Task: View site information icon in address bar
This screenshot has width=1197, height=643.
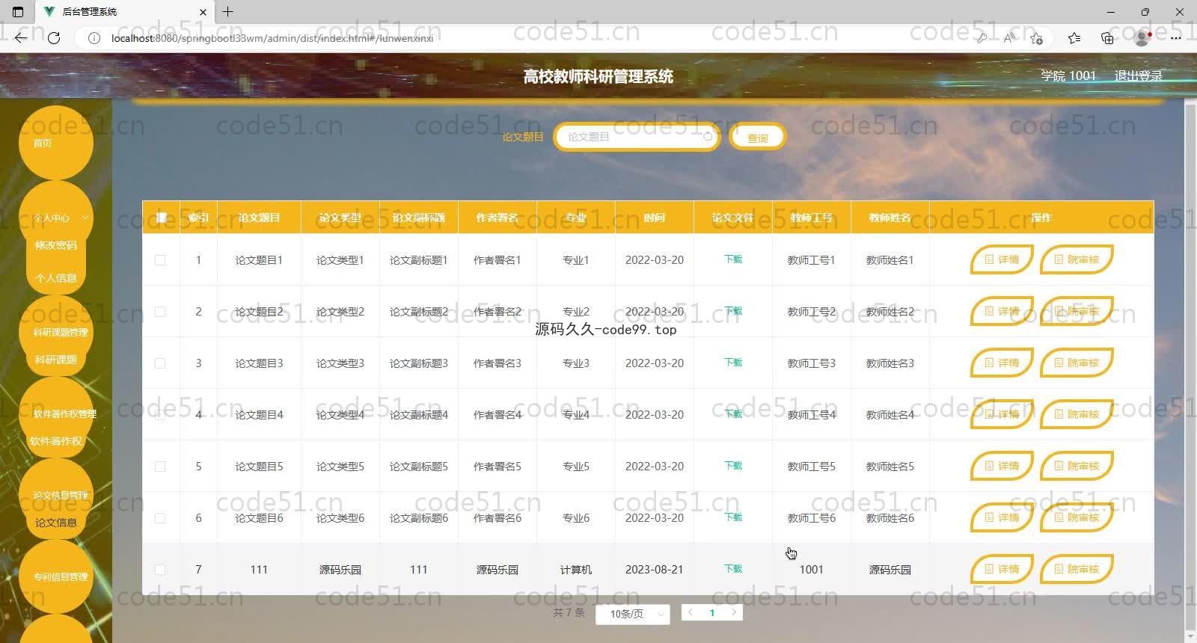Action: tap(94, 38)
